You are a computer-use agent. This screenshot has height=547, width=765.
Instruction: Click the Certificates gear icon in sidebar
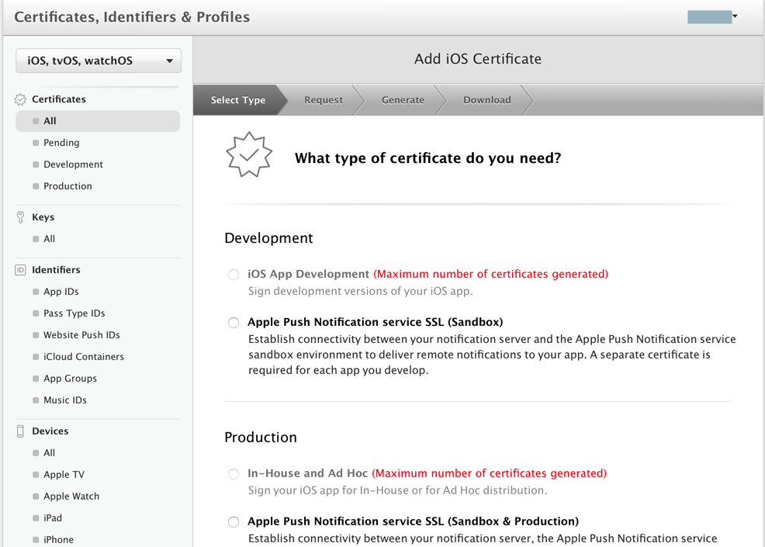21,99
